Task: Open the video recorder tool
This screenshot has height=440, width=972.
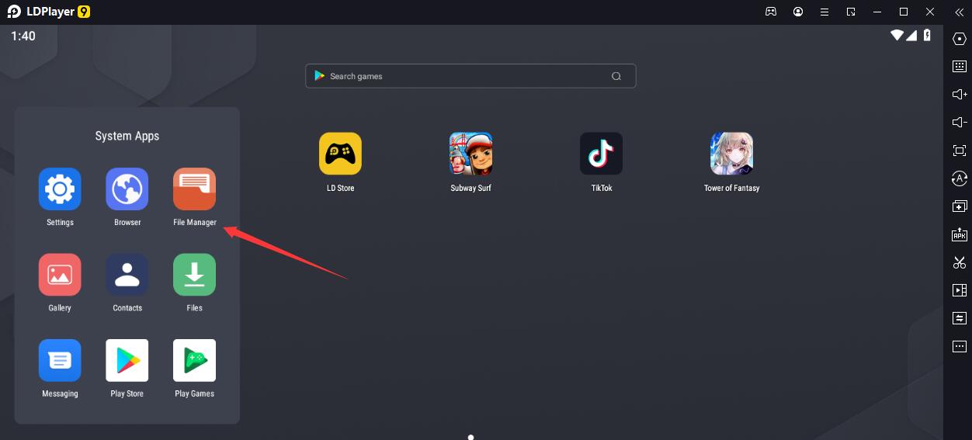Action: click(960, 290)
